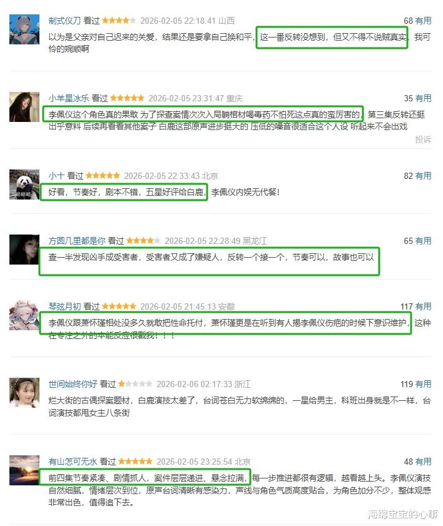
Task: Open avatar of 方圆几里都是你
Action: pyautogui.click(x=24, y=250)
